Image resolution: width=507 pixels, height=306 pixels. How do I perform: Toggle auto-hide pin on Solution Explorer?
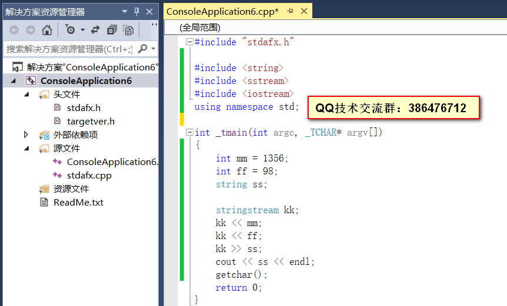pos(137,12)
